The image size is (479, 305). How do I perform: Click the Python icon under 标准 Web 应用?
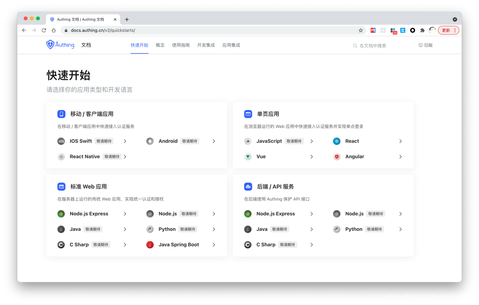pyautogui.click(x=150, y=229)
